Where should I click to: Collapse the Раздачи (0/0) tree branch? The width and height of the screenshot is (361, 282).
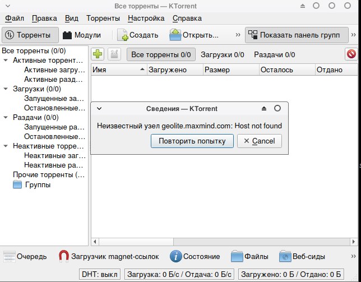click(x=6, y=117)
